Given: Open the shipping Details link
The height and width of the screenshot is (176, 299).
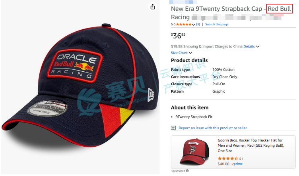Looking at the screenshot, I should click(x=249, y=46).
